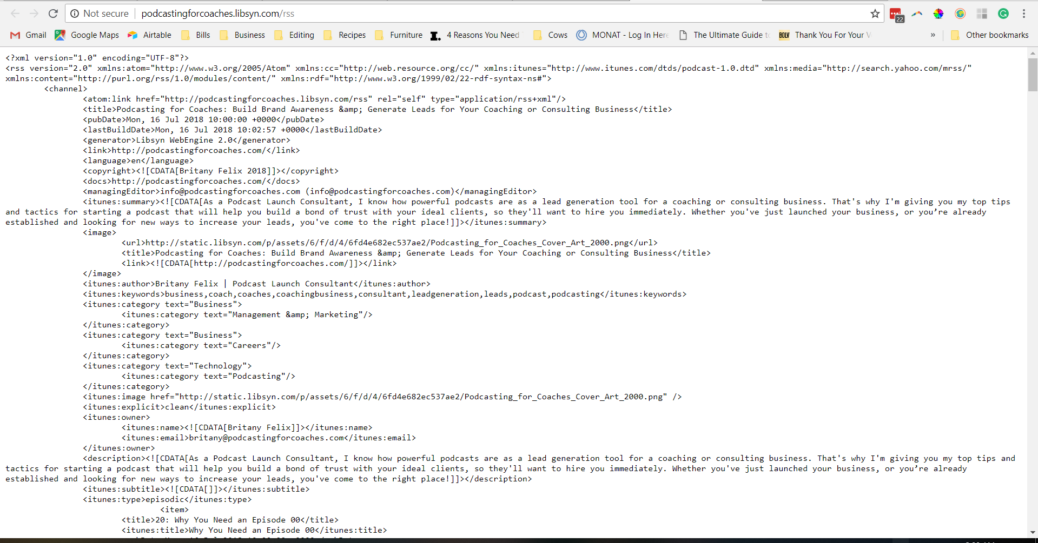Open the Bills bookmark folder
The width and height of the screenshot is (1038, 543).
tap(196, 35)
